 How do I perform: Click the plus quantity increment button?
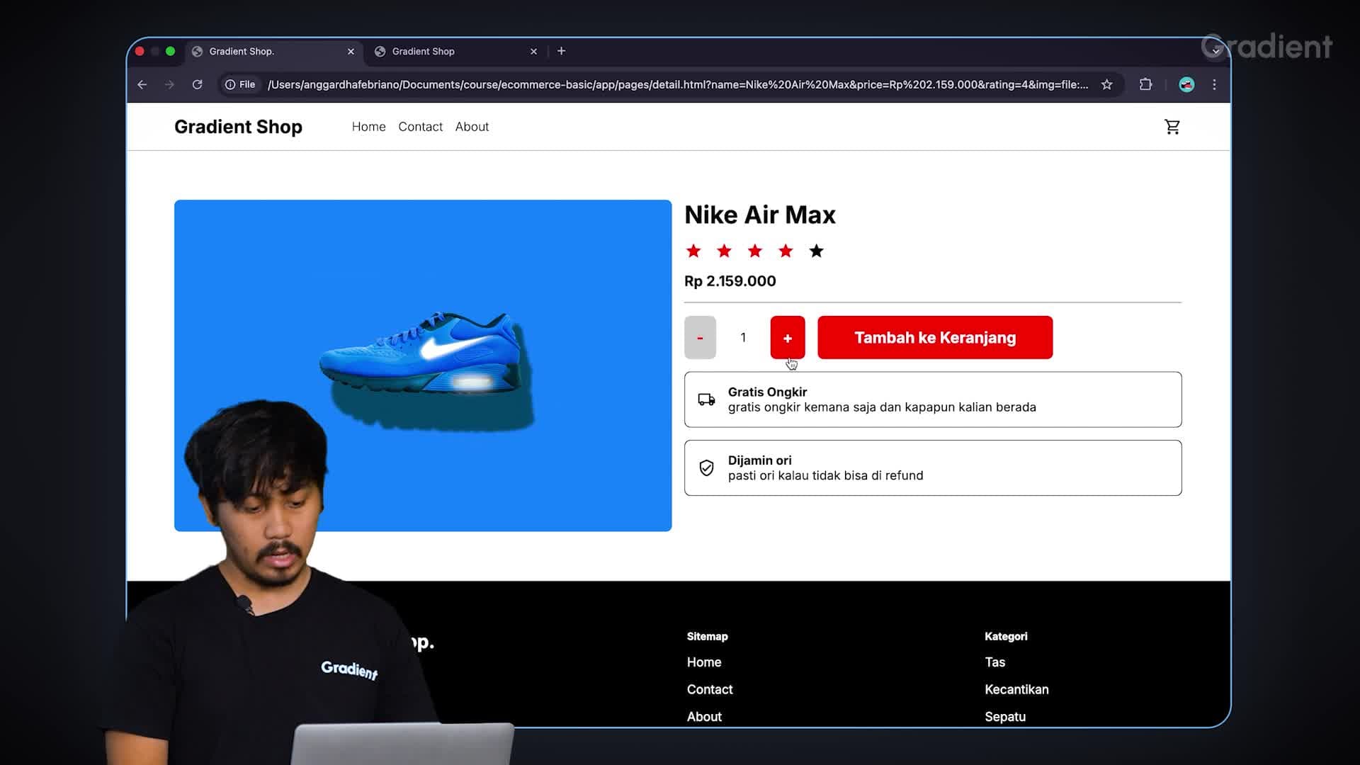[x=788, y=337]
